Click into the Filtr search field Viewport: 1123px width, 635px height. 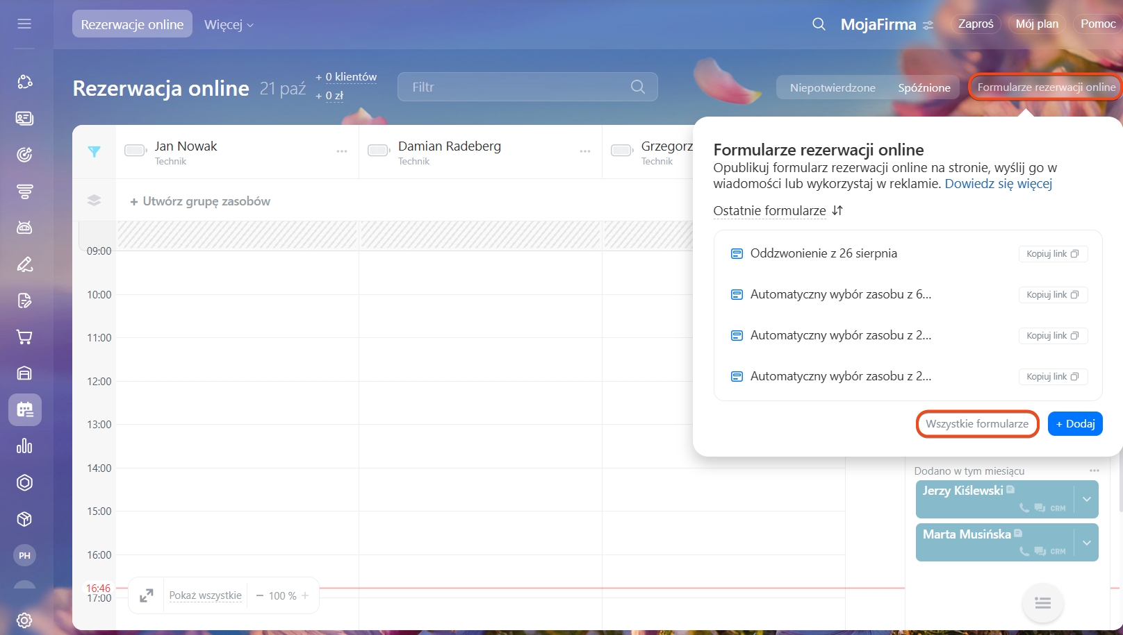(518, 87)
